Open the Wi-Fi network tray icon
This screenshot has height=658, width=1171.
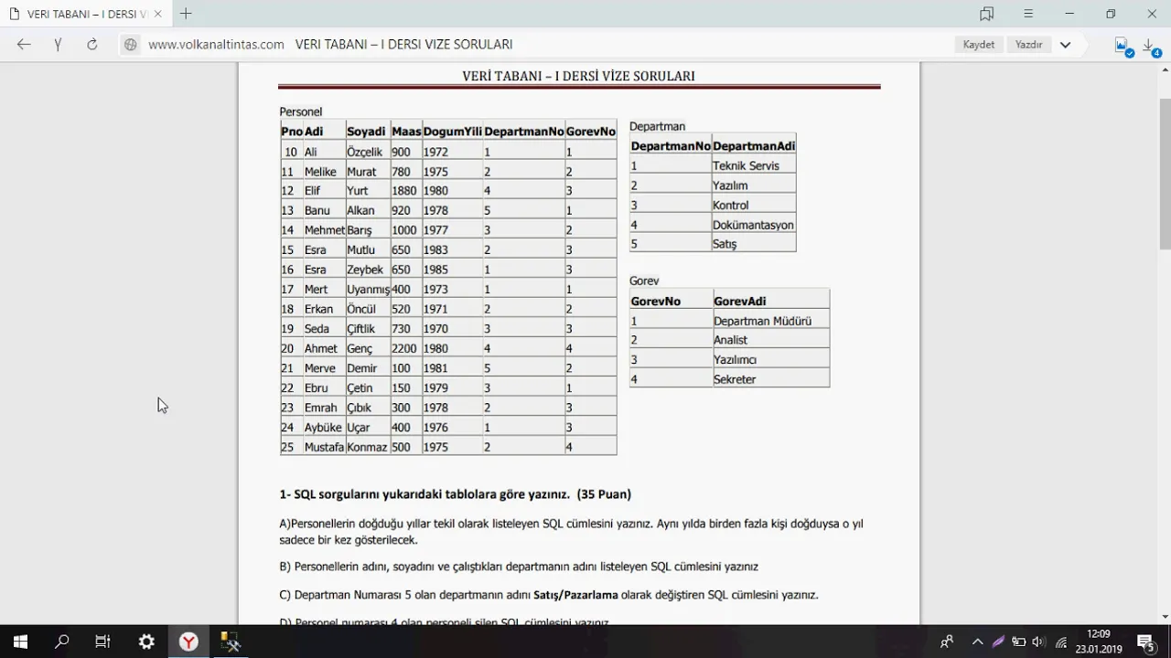point(1061,642)
